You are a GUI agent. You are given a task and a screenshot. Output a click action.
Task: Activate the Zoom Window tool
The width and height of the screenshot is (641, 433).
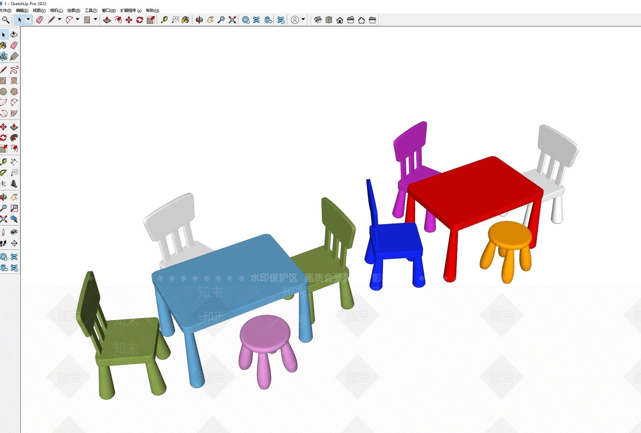click(x=14, y=208)
